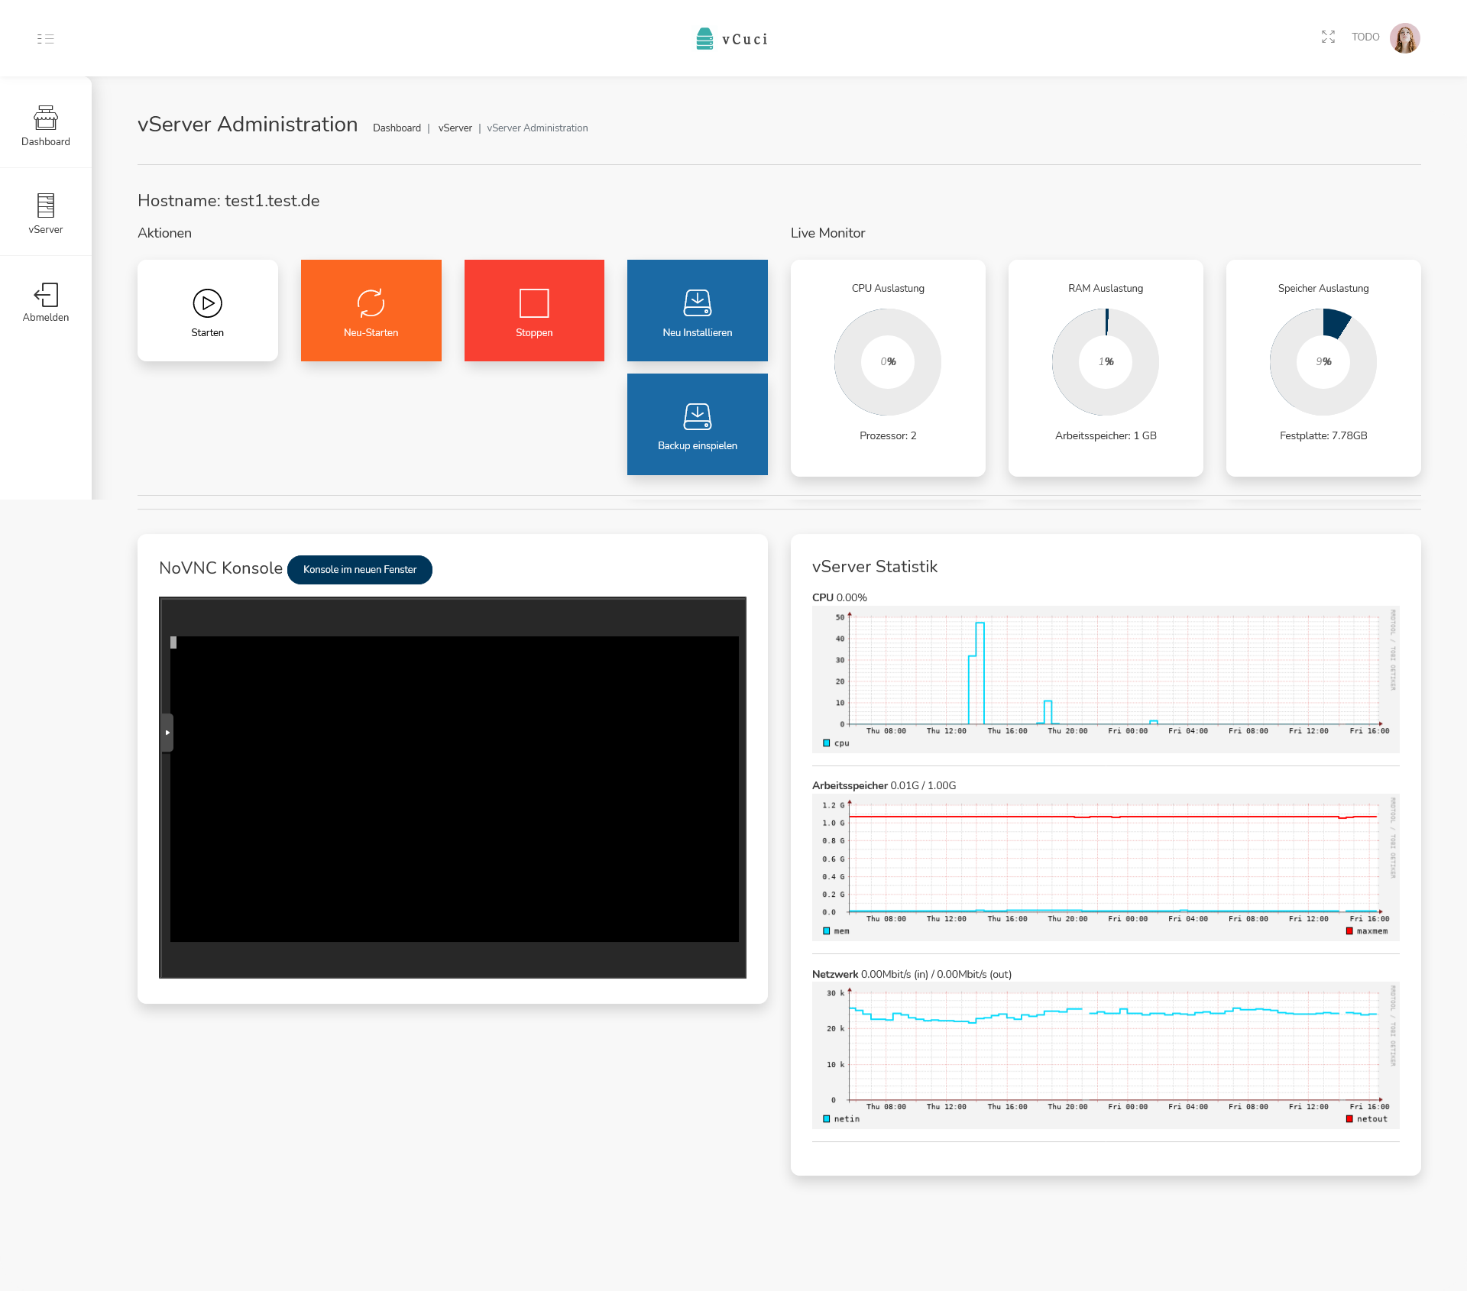This screenshot has height=1291, width=1467.
Task: Select vServer in the sidebar
Action: point(46,214)
